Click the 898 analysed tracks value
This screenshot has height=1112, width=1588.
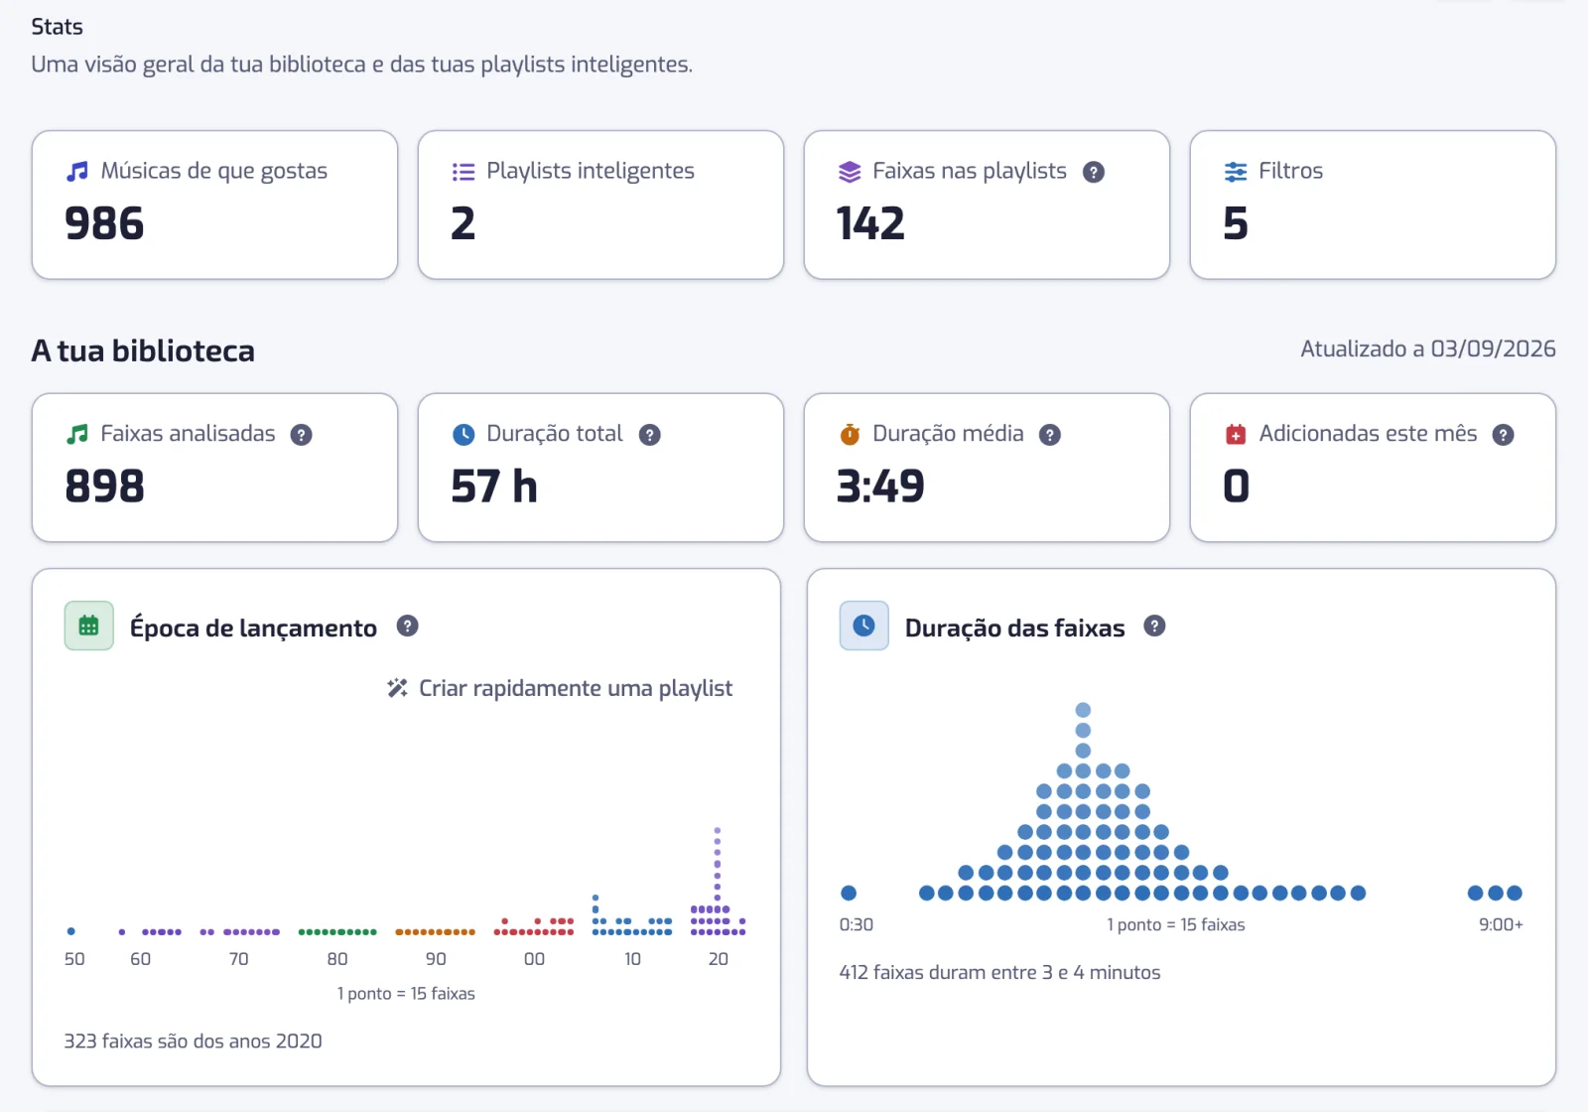[105, 486]
